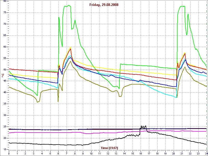Click the chart title Friday, 29.08.2008
Screen dimensions: 208x156
point(104,5)
